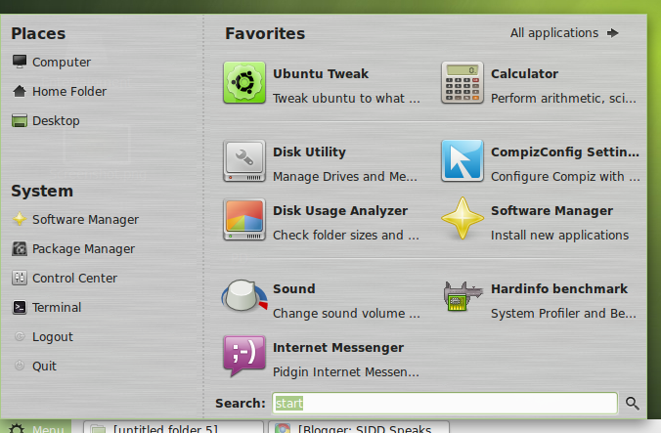Image resolution: width=661 pixels, height=433 pixels.
Task: Click the CompizConfig blue cursor icon
Action: [463, 161]
